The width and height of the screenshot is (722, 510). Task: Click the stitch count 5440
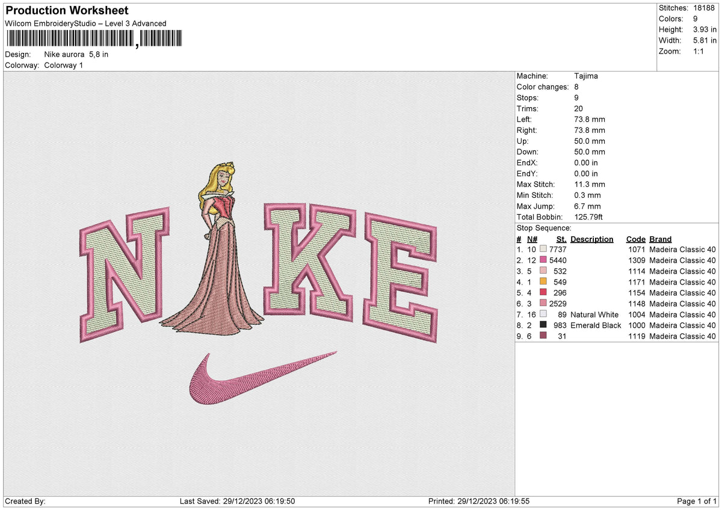click(x=558, y=260)
